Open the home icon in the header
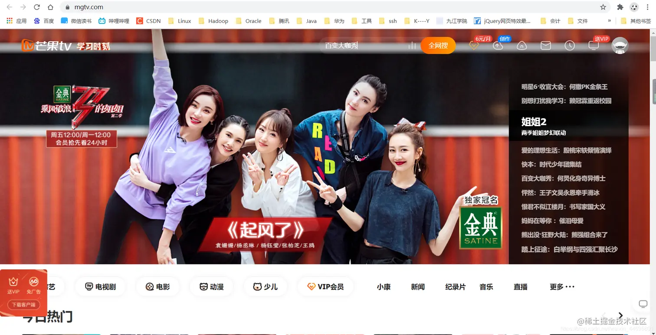Screen dimensions: 656x335 click(x=522, y=45)
